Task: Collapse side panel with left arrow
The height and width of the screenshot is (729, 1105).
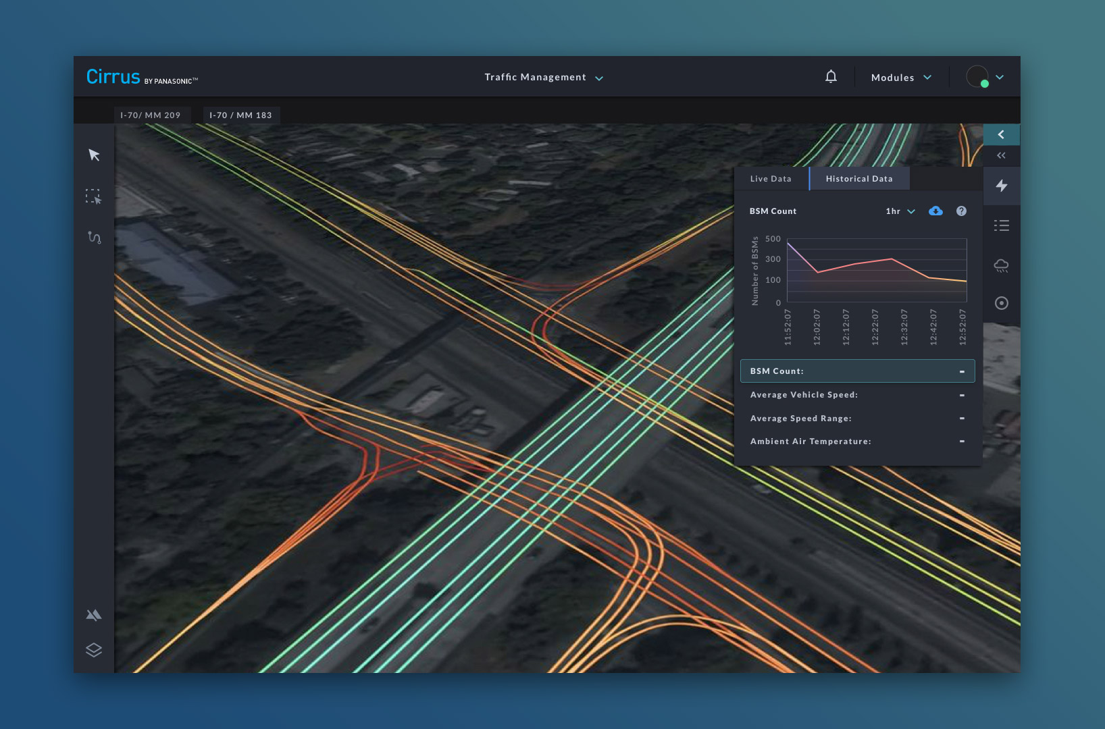Action: [x=1001, y=134]
